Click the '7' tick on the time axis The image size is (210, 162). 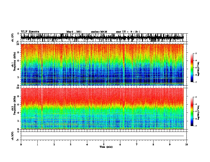coord(137,145)
